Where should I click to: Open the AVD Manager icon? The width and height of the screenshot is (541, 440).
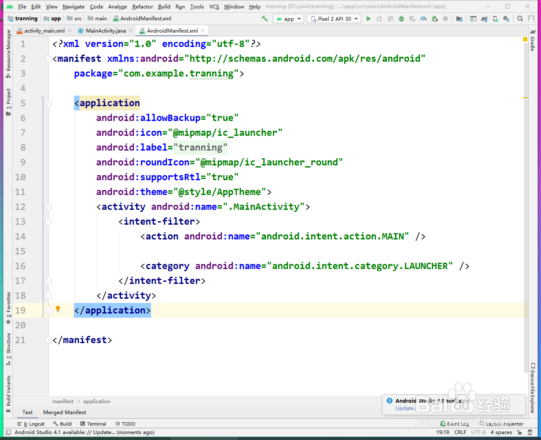pyautogui.click(x=495, y=19)
